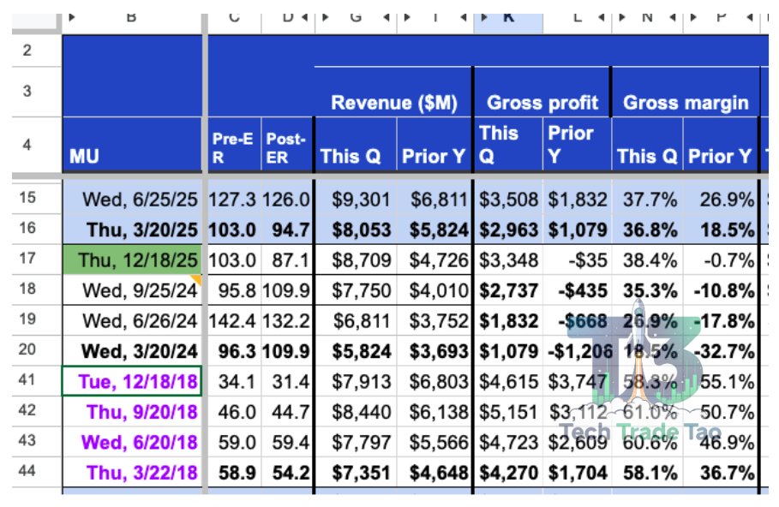
Task: Select the purple date cell Tue, 12/18/18
Action: pyautogui.click(x=132, y=381)
